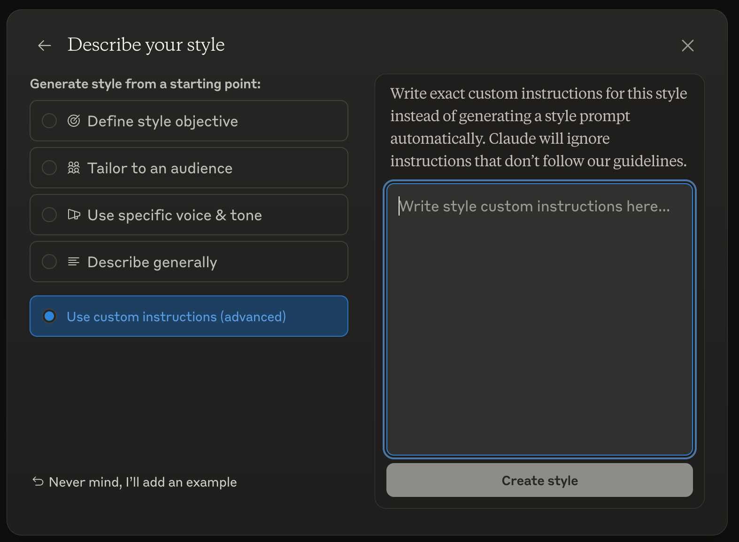Image resolution: width=739 pixels, height=542 pixels.
Task: Click the people icon on Tailor to an audience
Action: (x=74, y=168)
